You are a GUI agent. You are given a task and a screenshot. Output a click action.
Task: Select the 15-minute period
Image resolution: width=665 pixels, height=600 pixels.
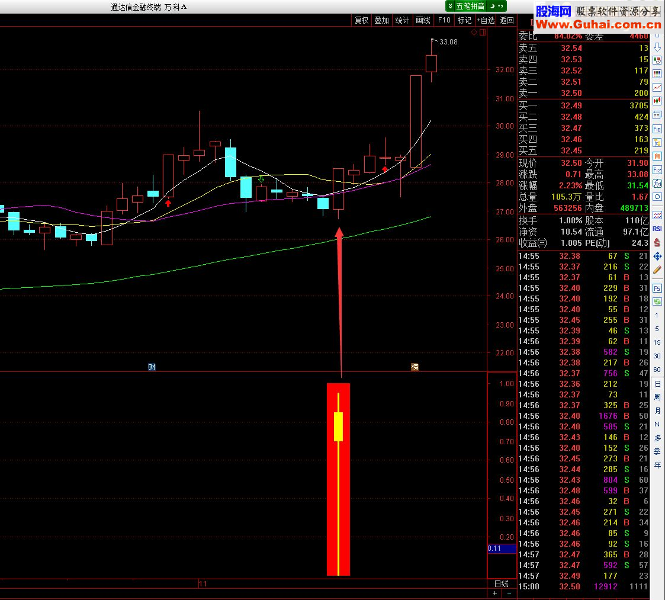tap(657, 342)
